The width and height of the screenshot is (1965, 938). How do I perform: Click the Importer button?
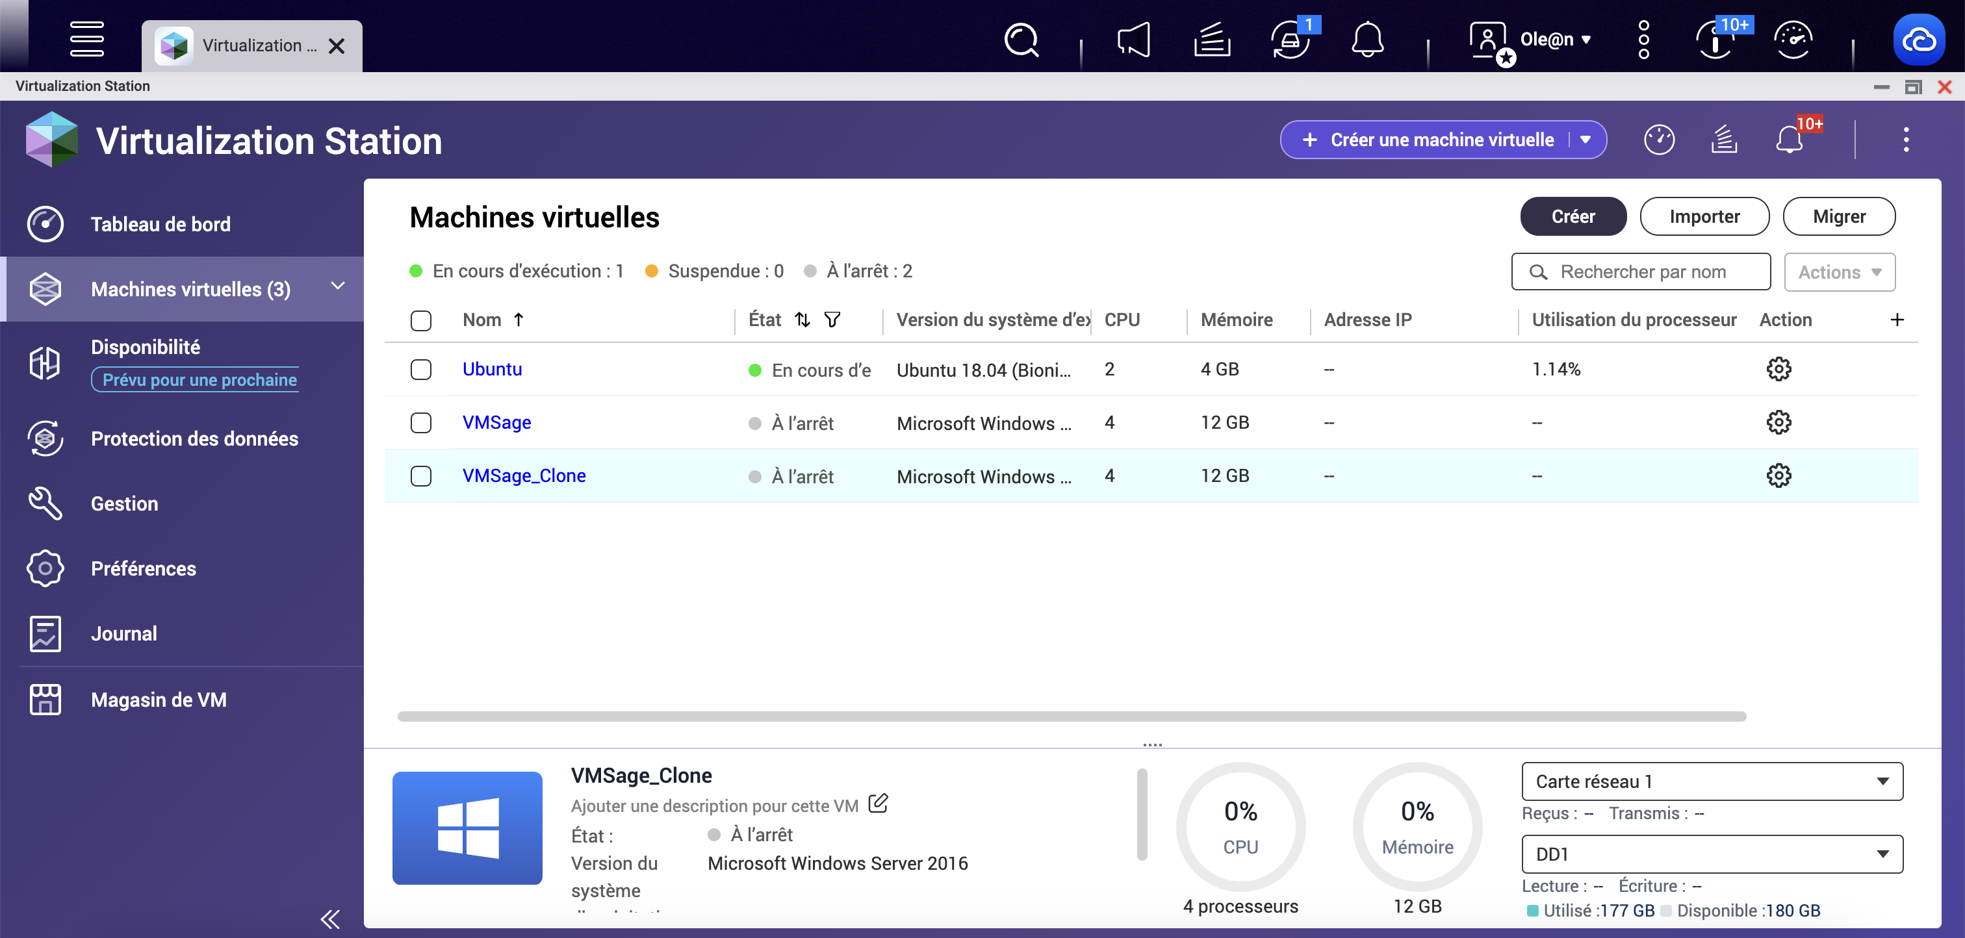coord(1704,216)
